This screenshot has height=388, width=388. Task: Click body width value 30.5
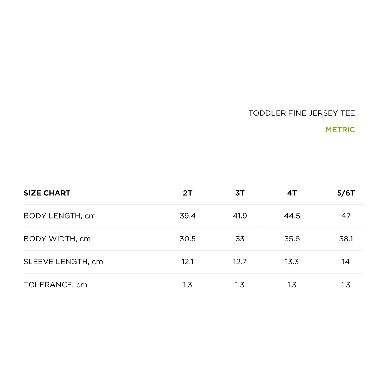click(x=188, y=239)
